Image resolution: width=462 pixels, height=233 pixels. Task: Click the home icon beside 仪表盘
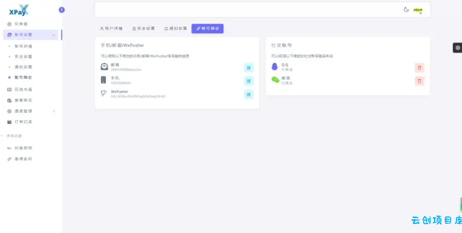tap(9, 24)
